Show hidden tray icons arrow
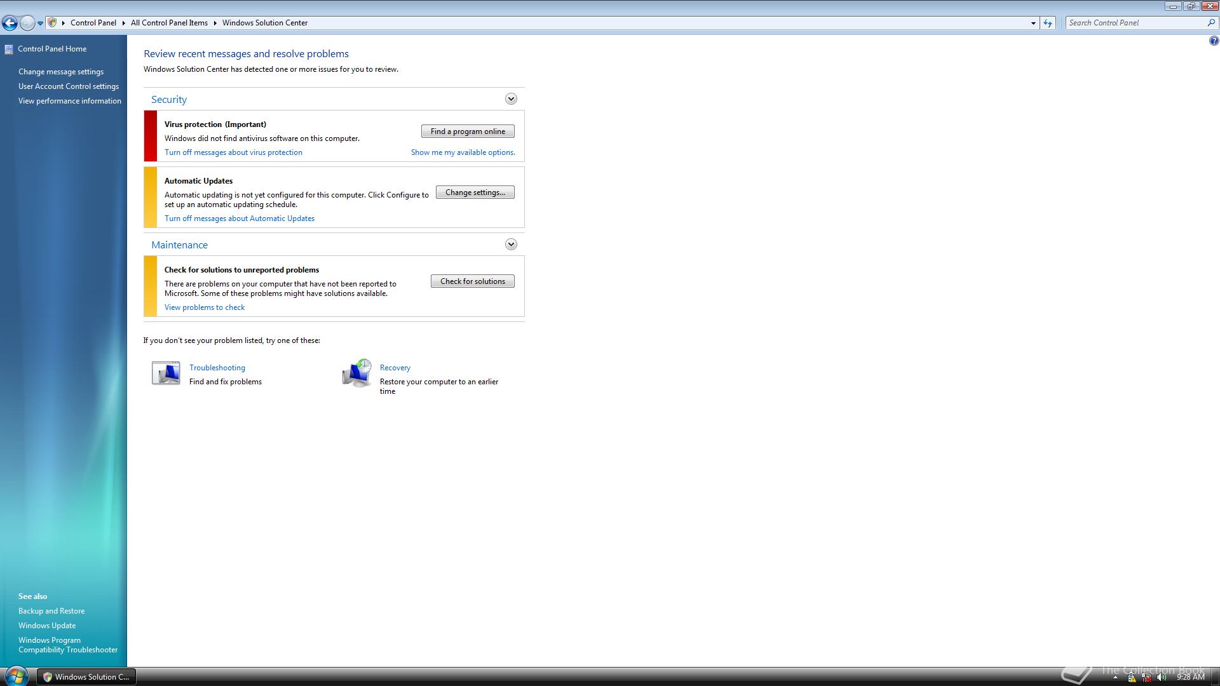The height and width of the screenshot is (686, 1220). coord(1115,678)
